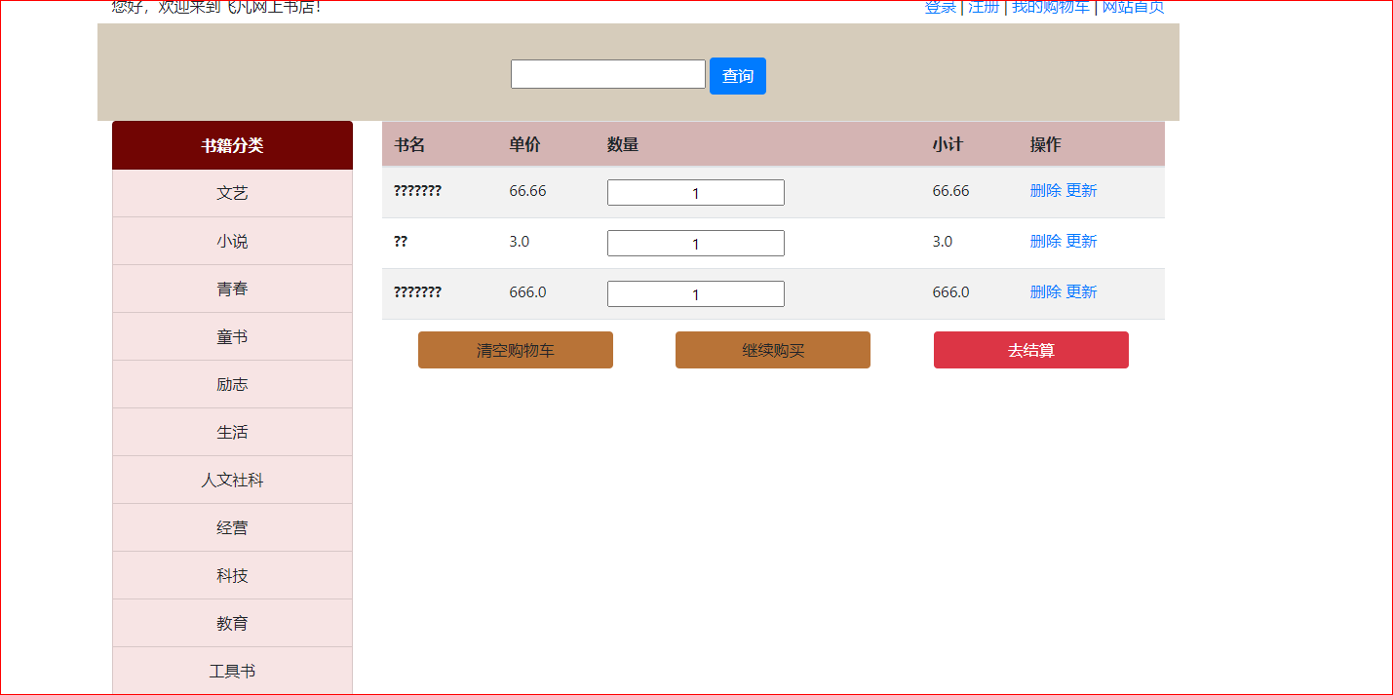Edit quantity field in the 666.0 row
This screenshot has width=1393, height=695.
[x=696, y=294]
